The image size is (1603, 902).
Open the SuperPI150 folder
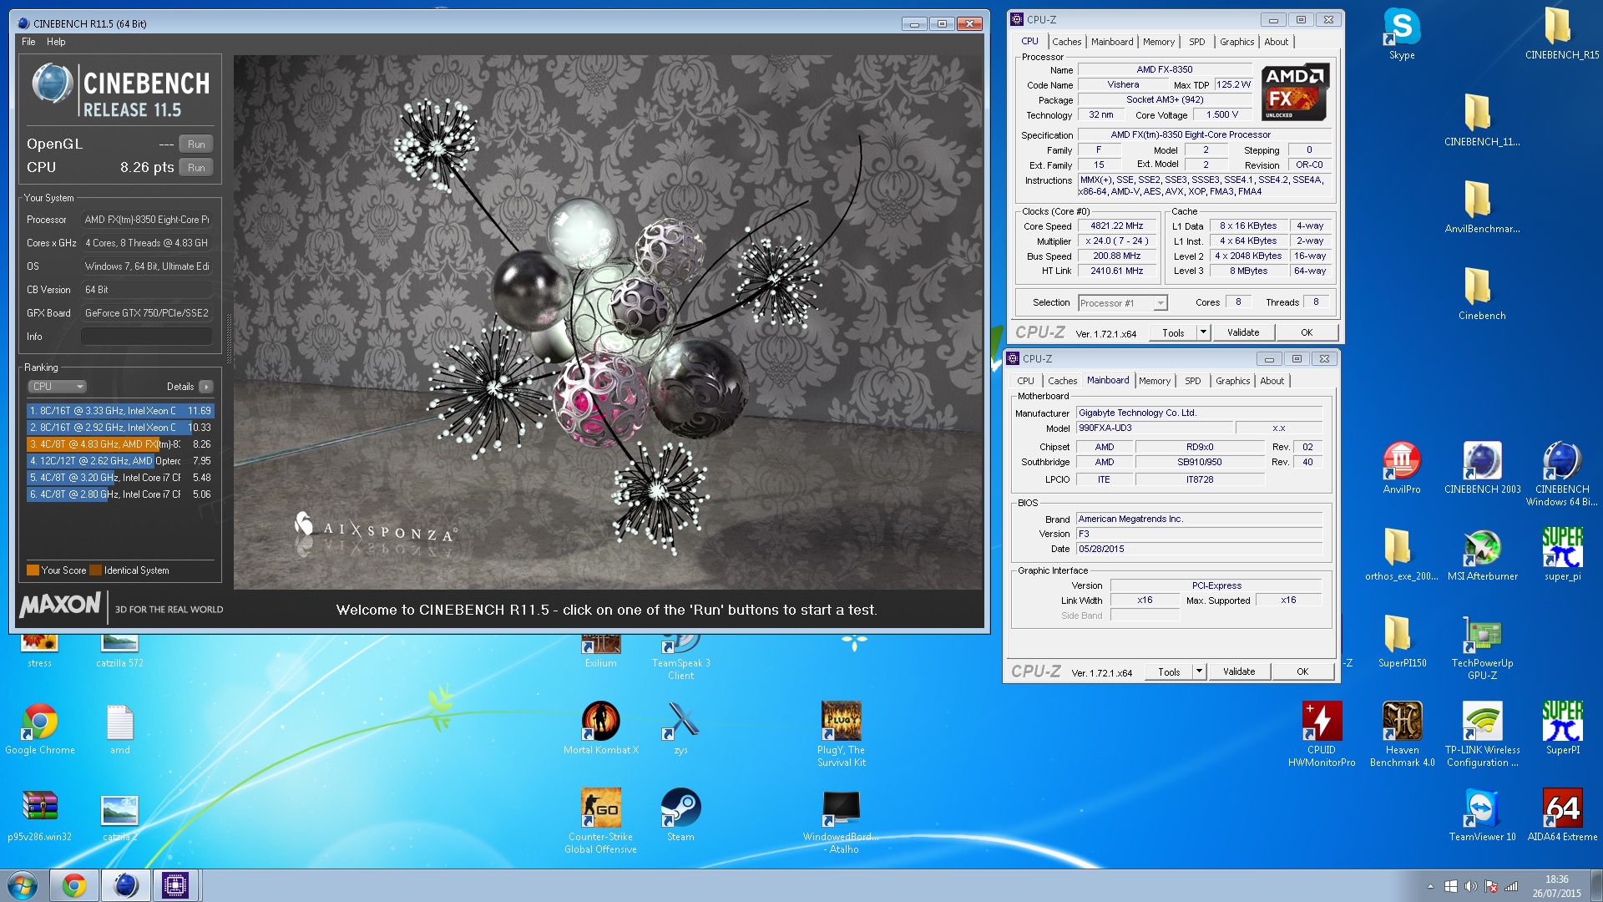click(x=1402, y=641)
